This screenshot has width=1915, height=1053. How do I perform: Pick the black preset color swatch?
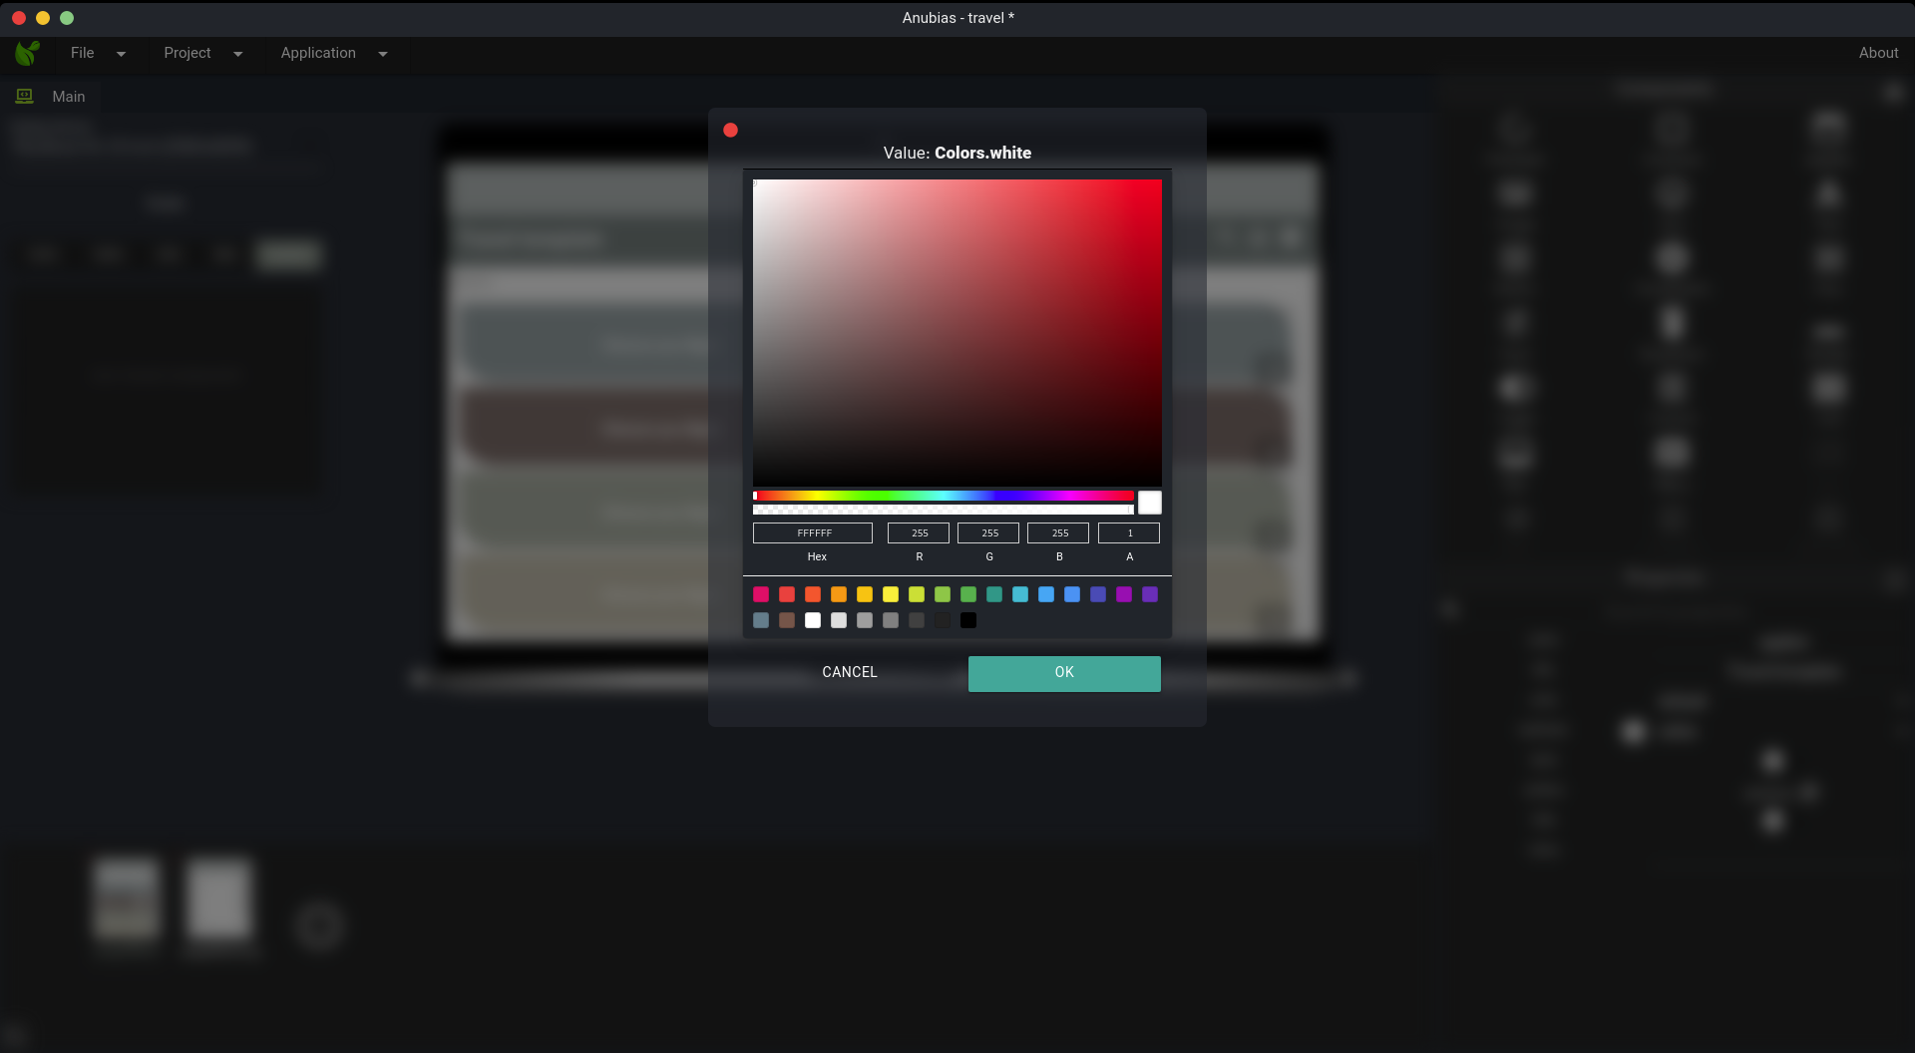pyautogui.click(x=968, y=620)
